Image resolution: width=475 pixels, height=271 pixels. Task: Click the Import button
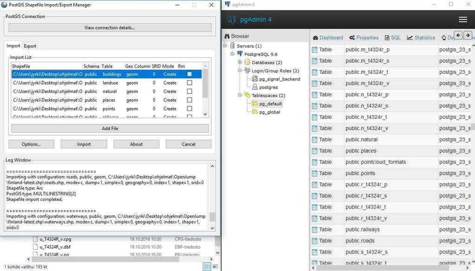pos(84,144)
